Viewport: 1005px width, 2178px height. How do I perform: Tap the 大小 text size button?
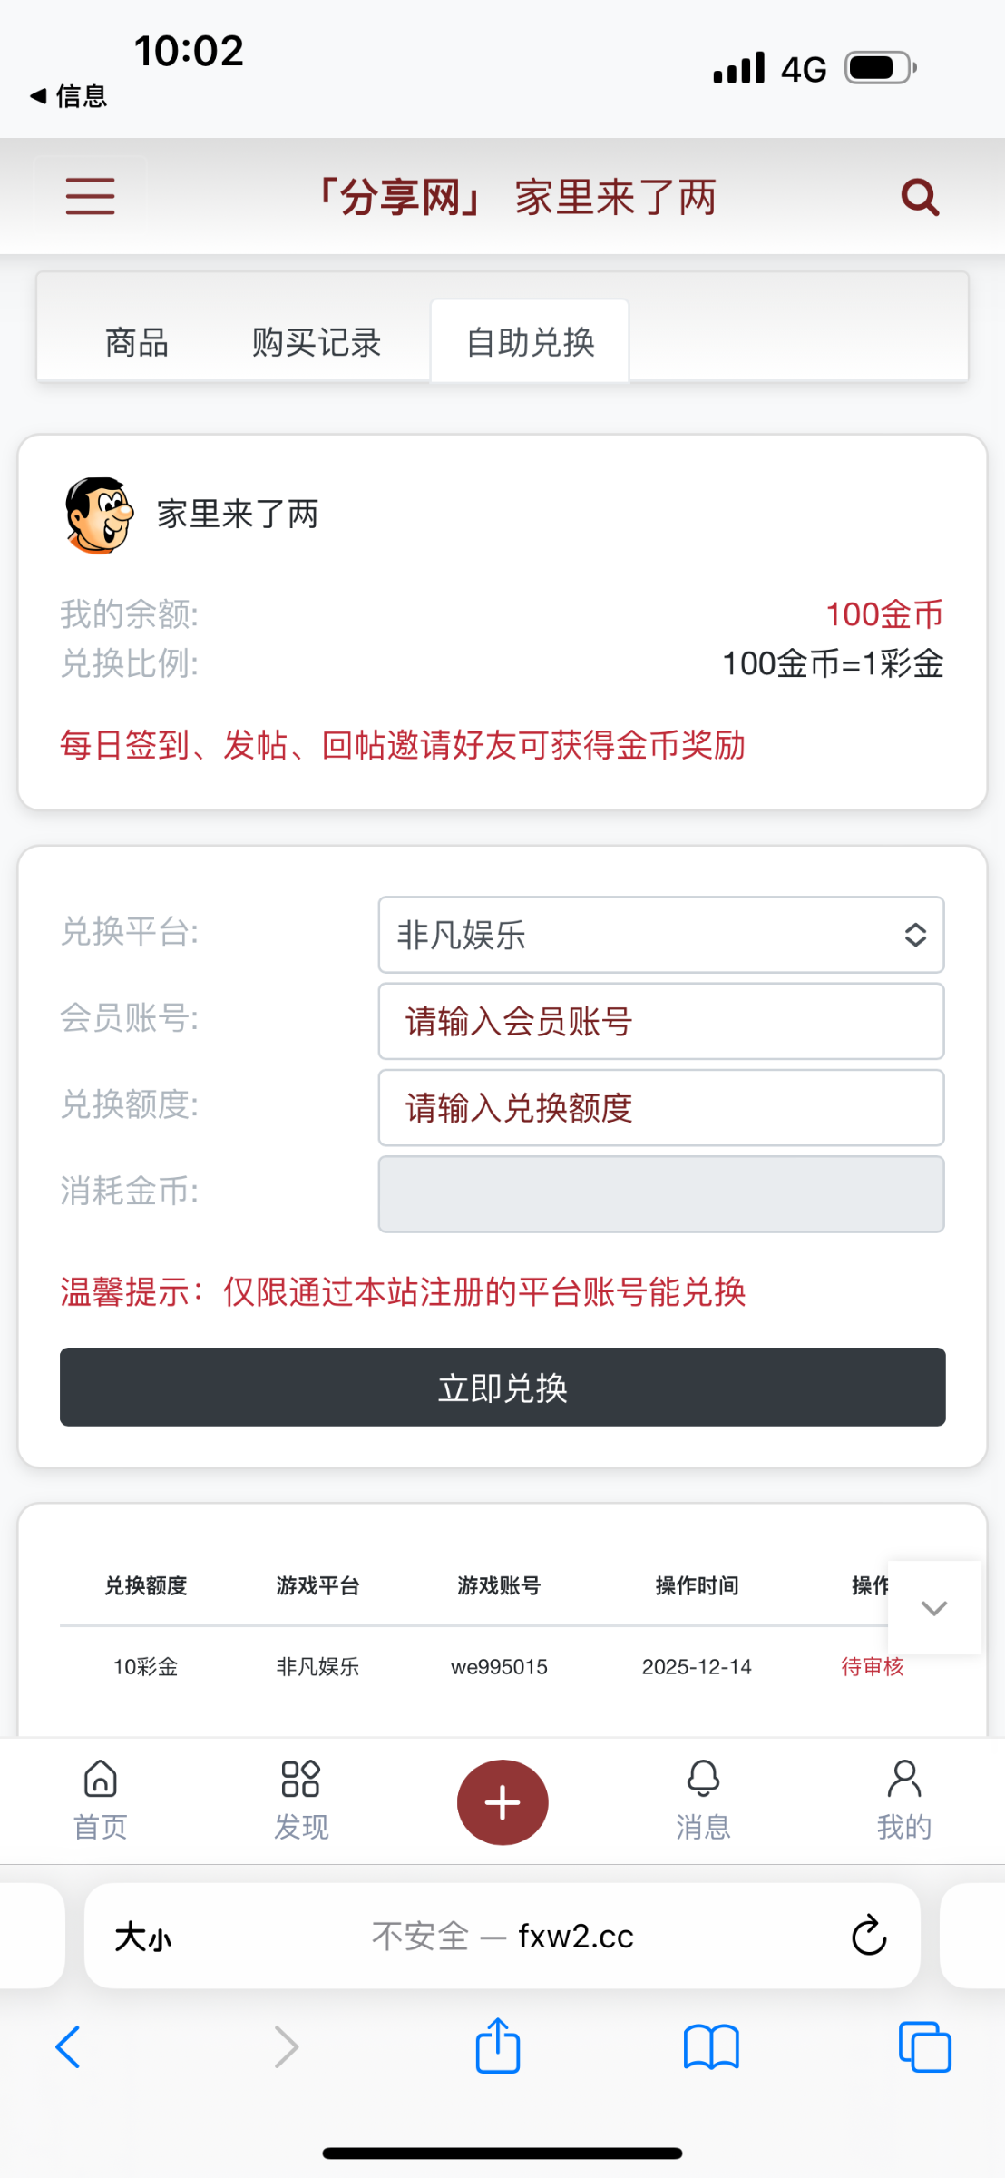143,1937
